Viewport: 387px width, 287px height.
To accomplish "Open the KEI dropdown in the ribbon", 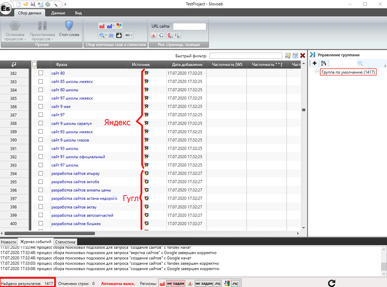I will tap(129, 35).
